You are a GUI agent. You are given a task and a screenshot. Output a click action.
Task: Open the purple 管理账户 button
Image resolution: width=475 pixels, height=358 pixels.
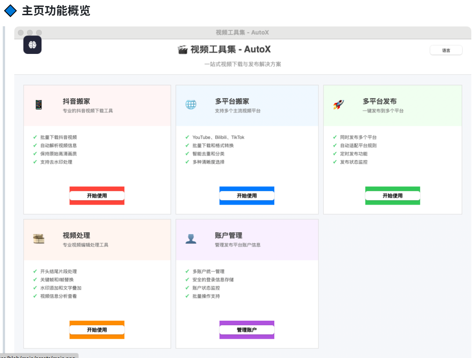click(247, 330)
